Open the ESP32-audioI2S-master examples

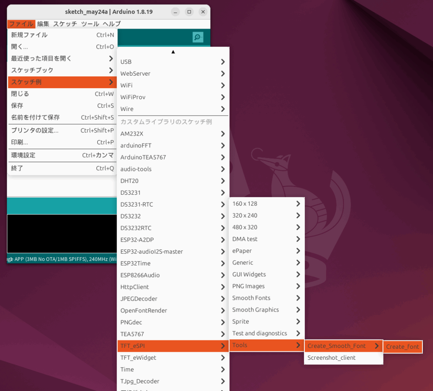coord(173,252)
